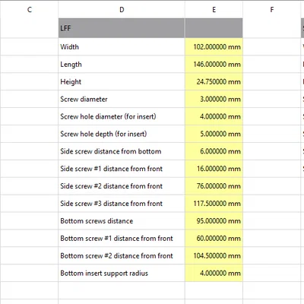Select Side screw distance from bottom value

click(214, 151)
